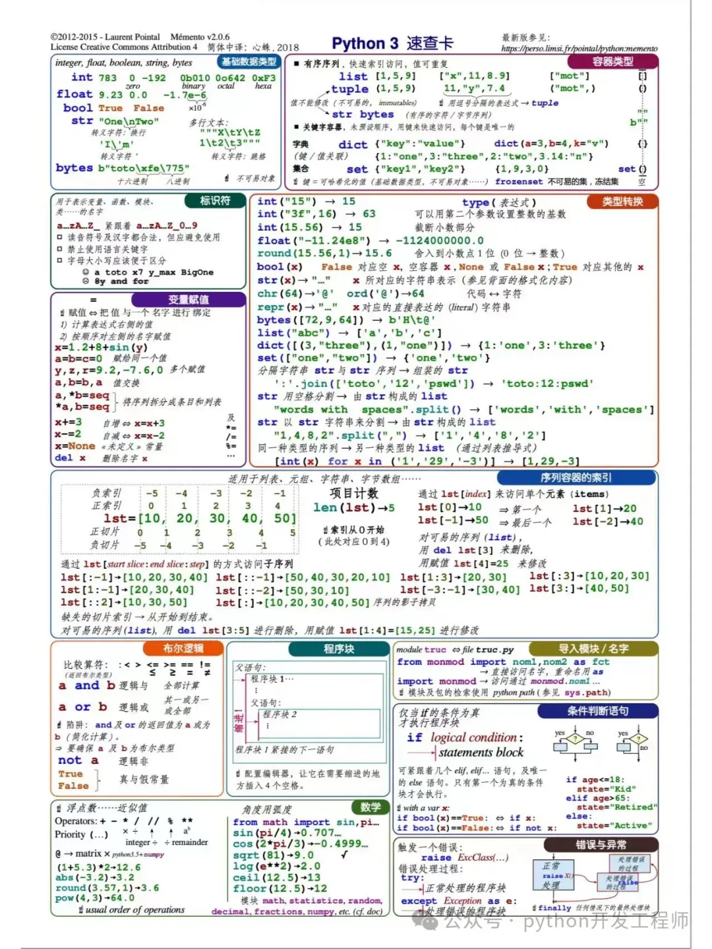
Task: Click the "a and b" expression
Action: coord(86,685)
